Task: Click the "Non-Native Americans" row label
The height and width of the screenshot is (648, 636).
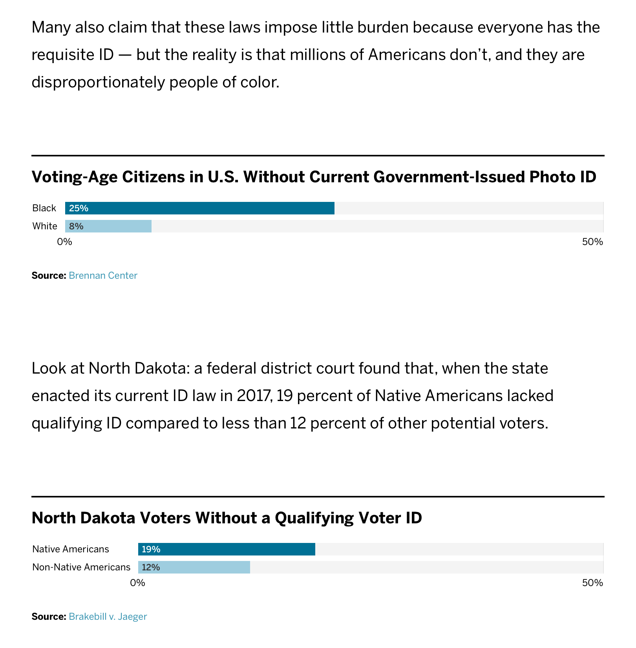Action: (81, 567)
